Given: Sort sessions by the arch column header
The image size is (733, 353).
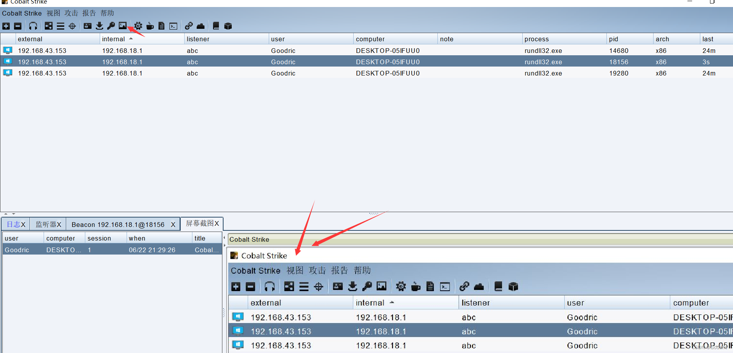Looking at the screenshot, I should pyautogui.click(x=677, y=39).
